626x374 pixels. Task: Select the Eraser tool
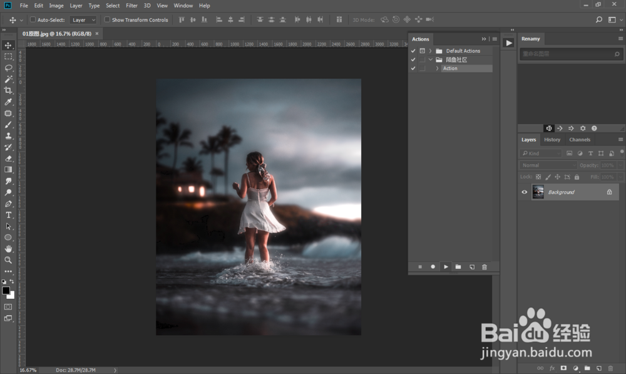coord(8,158)
